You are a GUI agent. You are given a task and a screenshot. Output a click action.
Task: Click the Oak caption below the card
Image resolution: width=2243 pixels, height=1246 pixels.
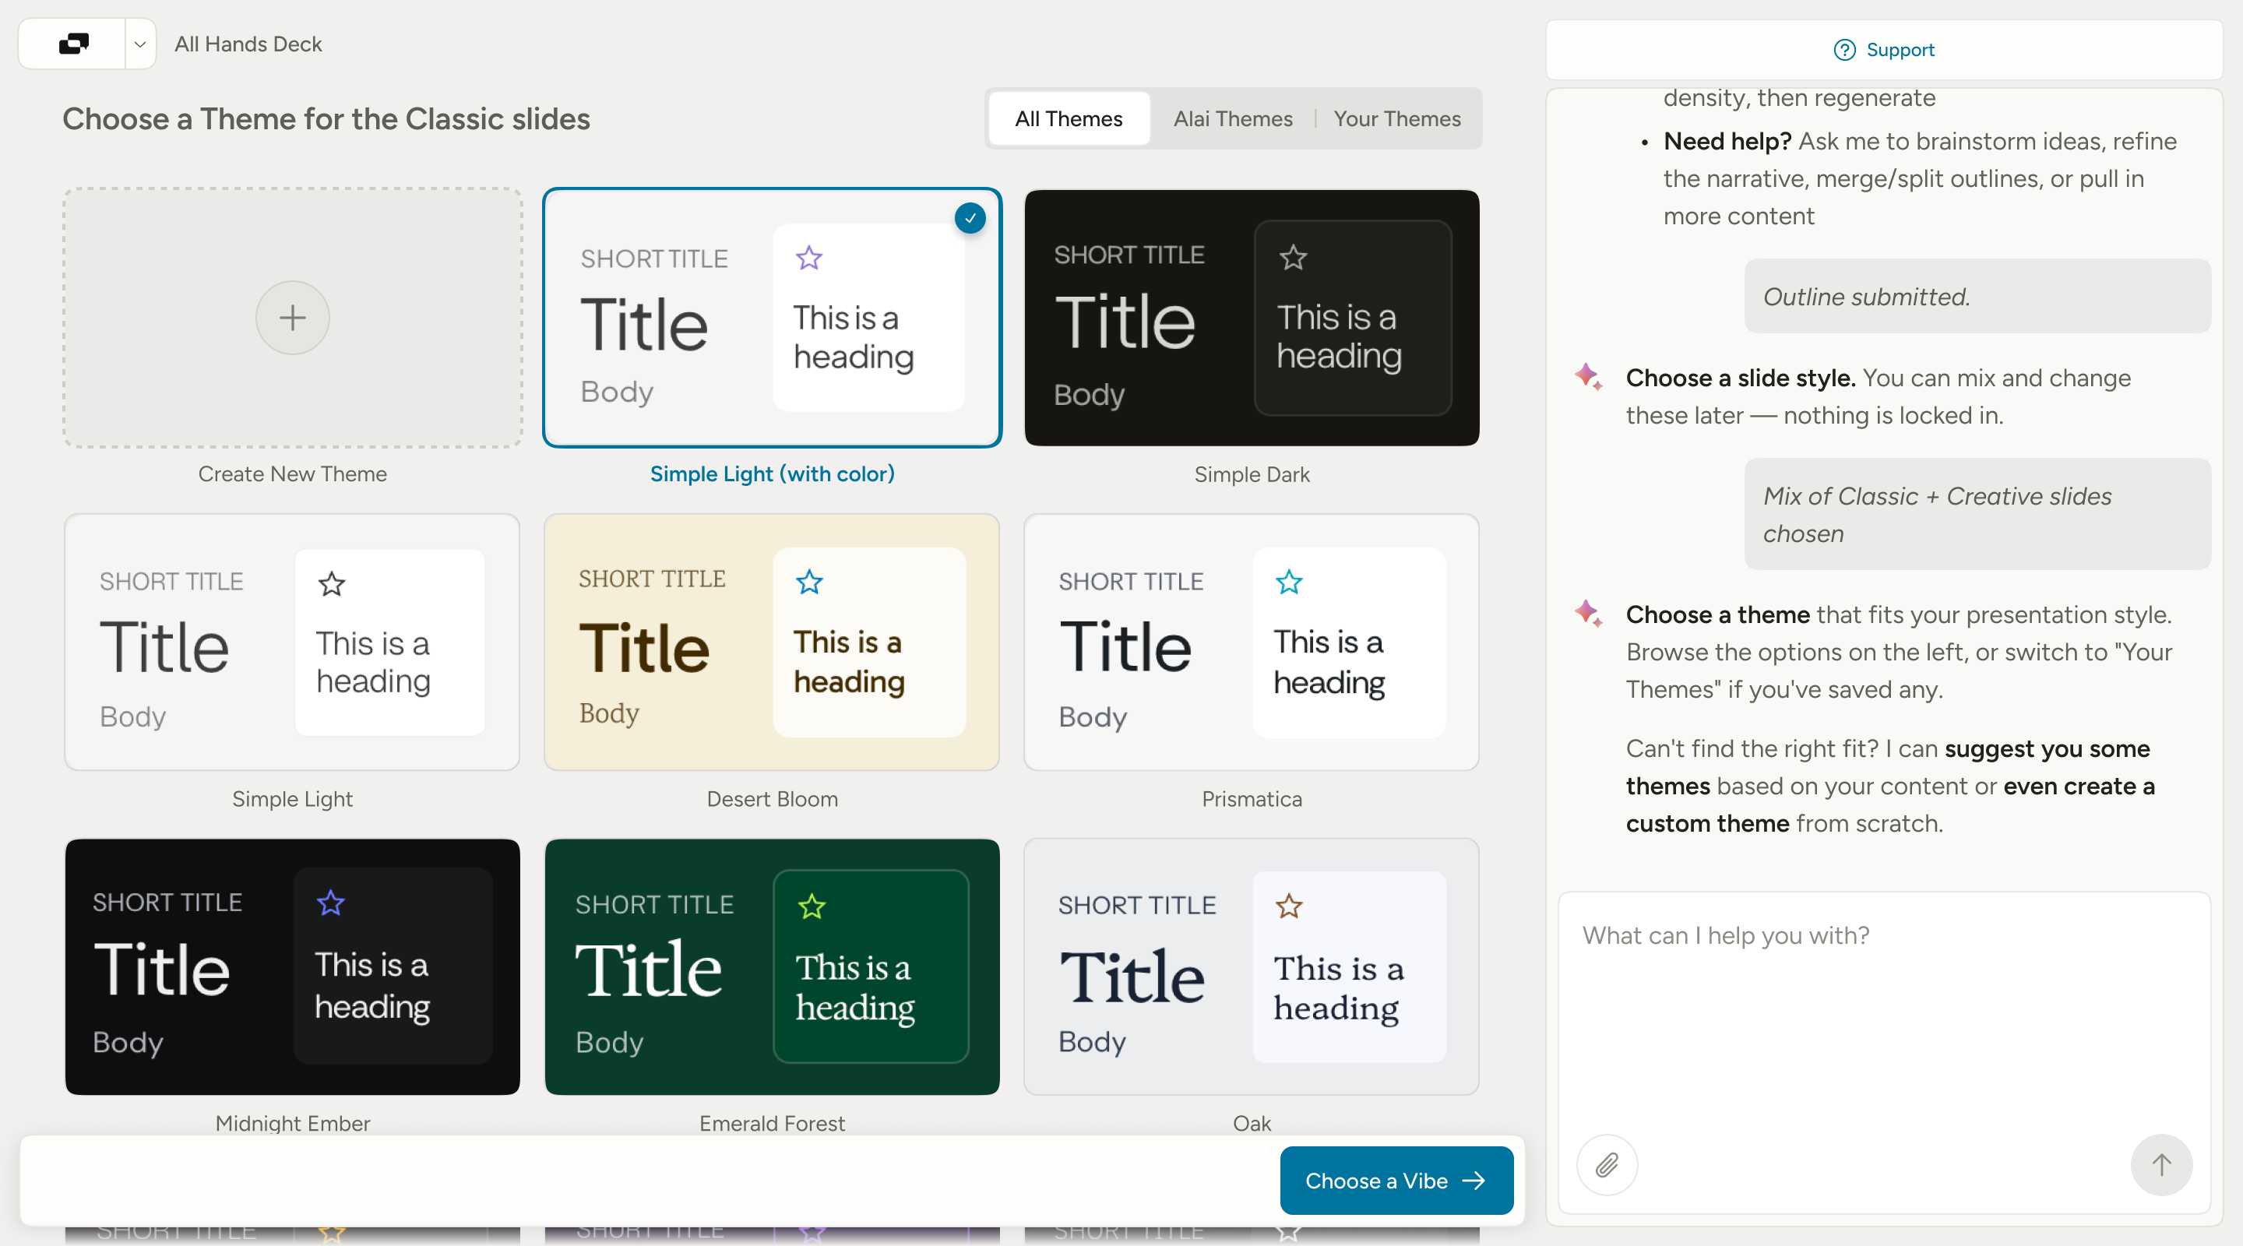point(1252,1122)
